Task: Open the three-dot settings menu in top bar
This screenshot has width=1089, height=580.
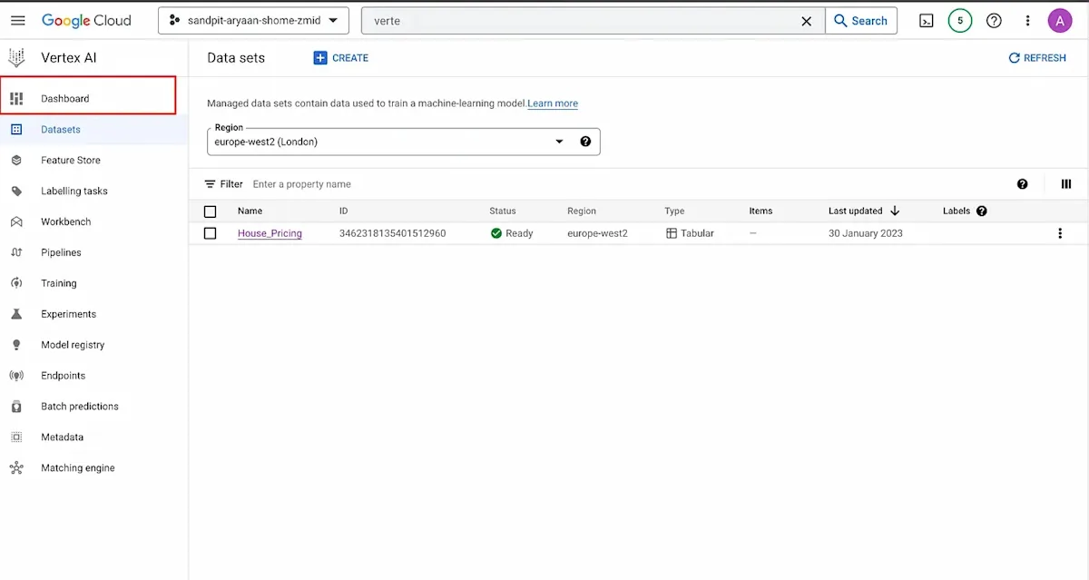Action: [1027, 21]
